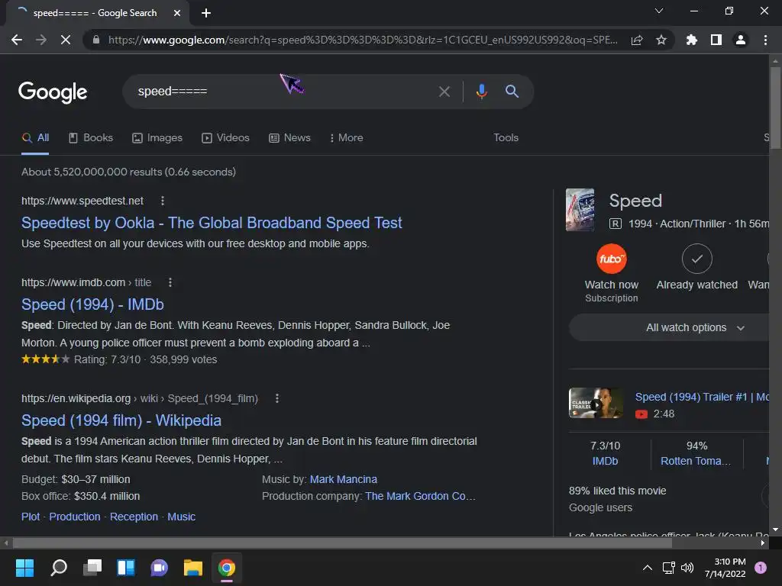Jump to the Music section link
This screenshot has width=782, height=586.
point(182,517)
